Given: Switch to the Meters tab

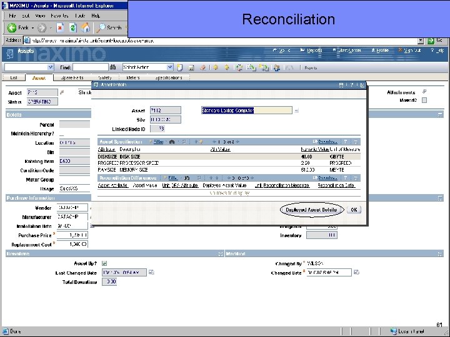Looking at the screenshot, I should tap(133, 77).
